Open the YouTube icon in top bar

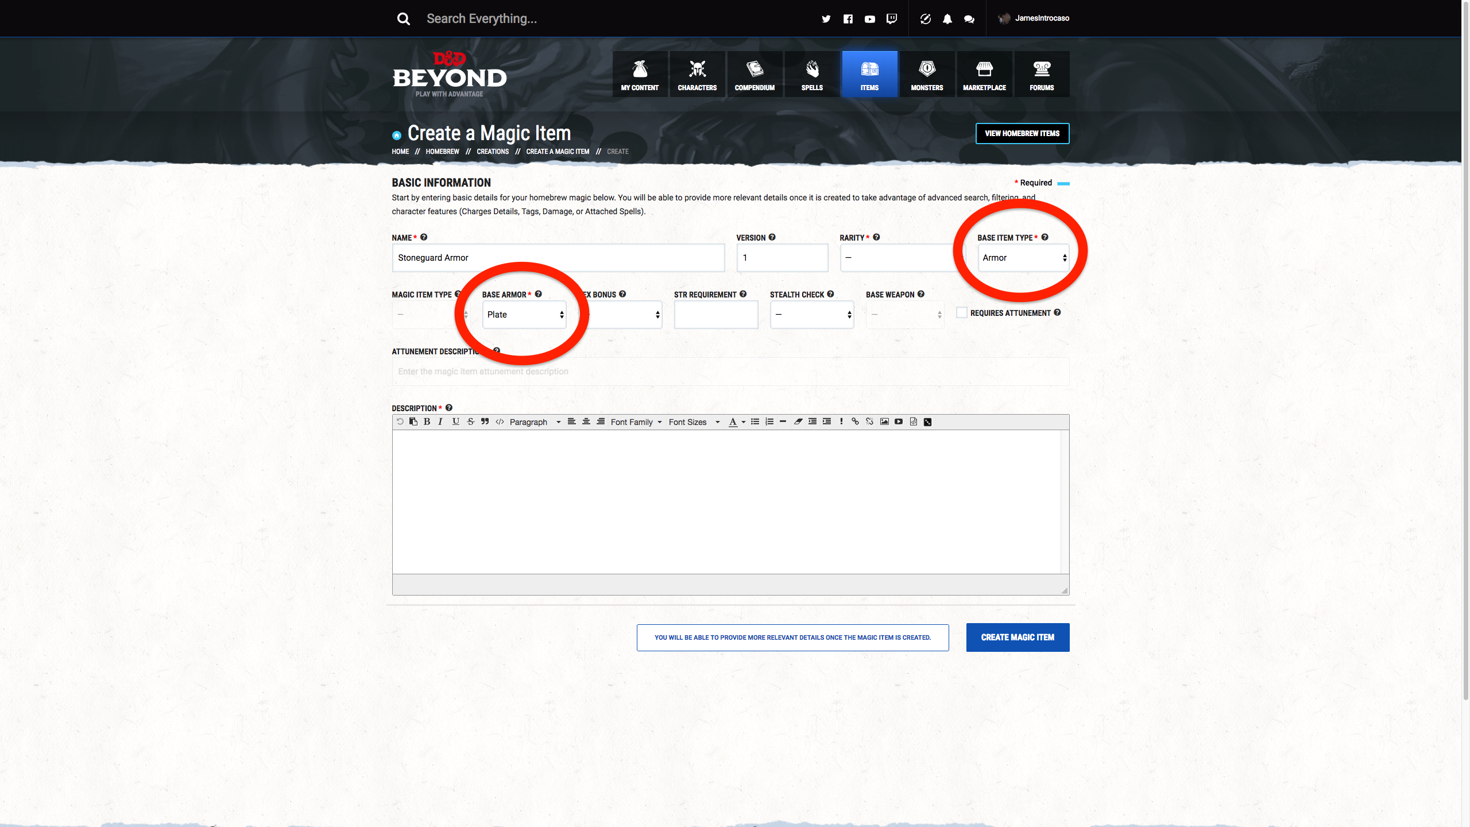tap(870, 19)
